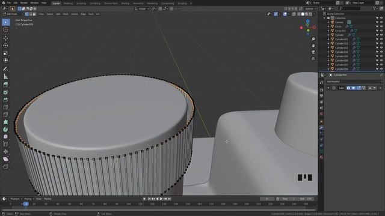This screenshot has height=216, width=385.
Task: Collapse the Collection in outliner
Action: click(325, 18)
